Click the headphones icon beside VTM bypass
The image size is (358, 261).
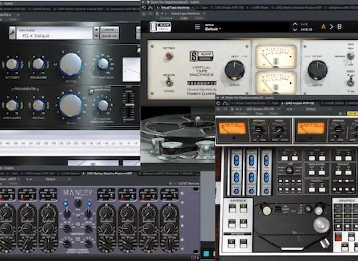coord(150,8)
